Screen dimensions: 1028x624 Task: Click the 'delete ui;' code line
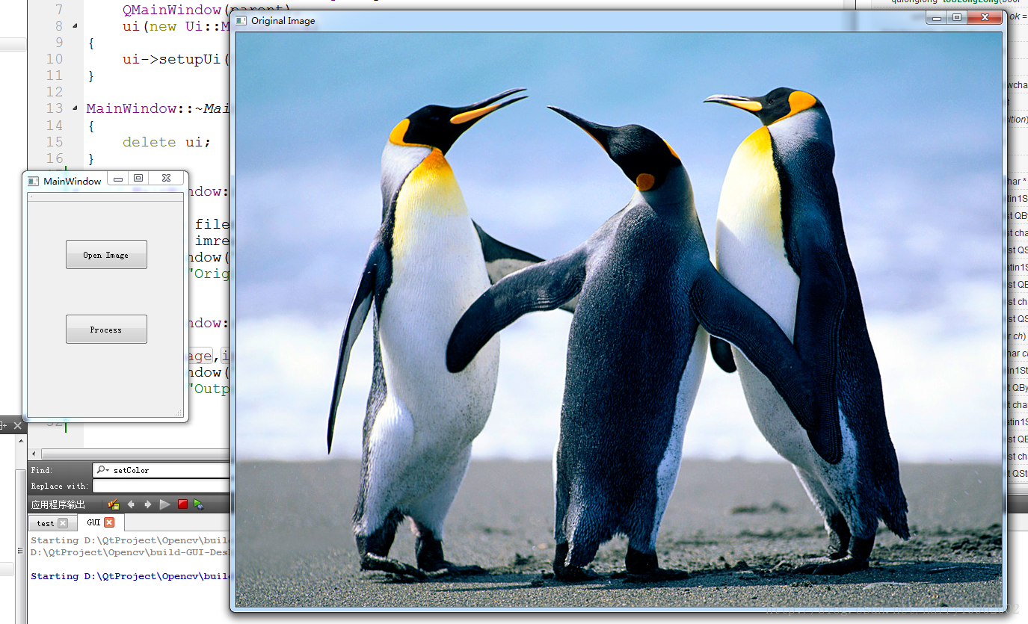point(167,142)
